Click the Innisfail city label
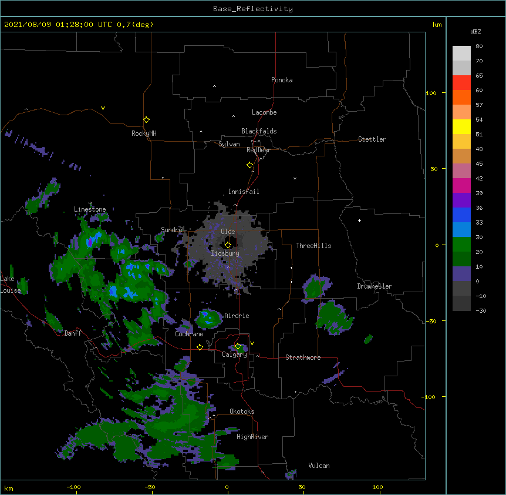Viewport: 506px width, 495px height. 244,192
